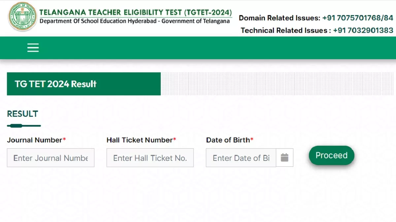Click the Telangana Teacher Eligibility Test title

136,12
